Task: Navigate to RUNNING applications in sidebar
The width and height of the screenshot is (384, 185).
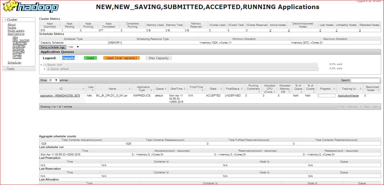Action: pyautogui.click(x=18, y=49)
